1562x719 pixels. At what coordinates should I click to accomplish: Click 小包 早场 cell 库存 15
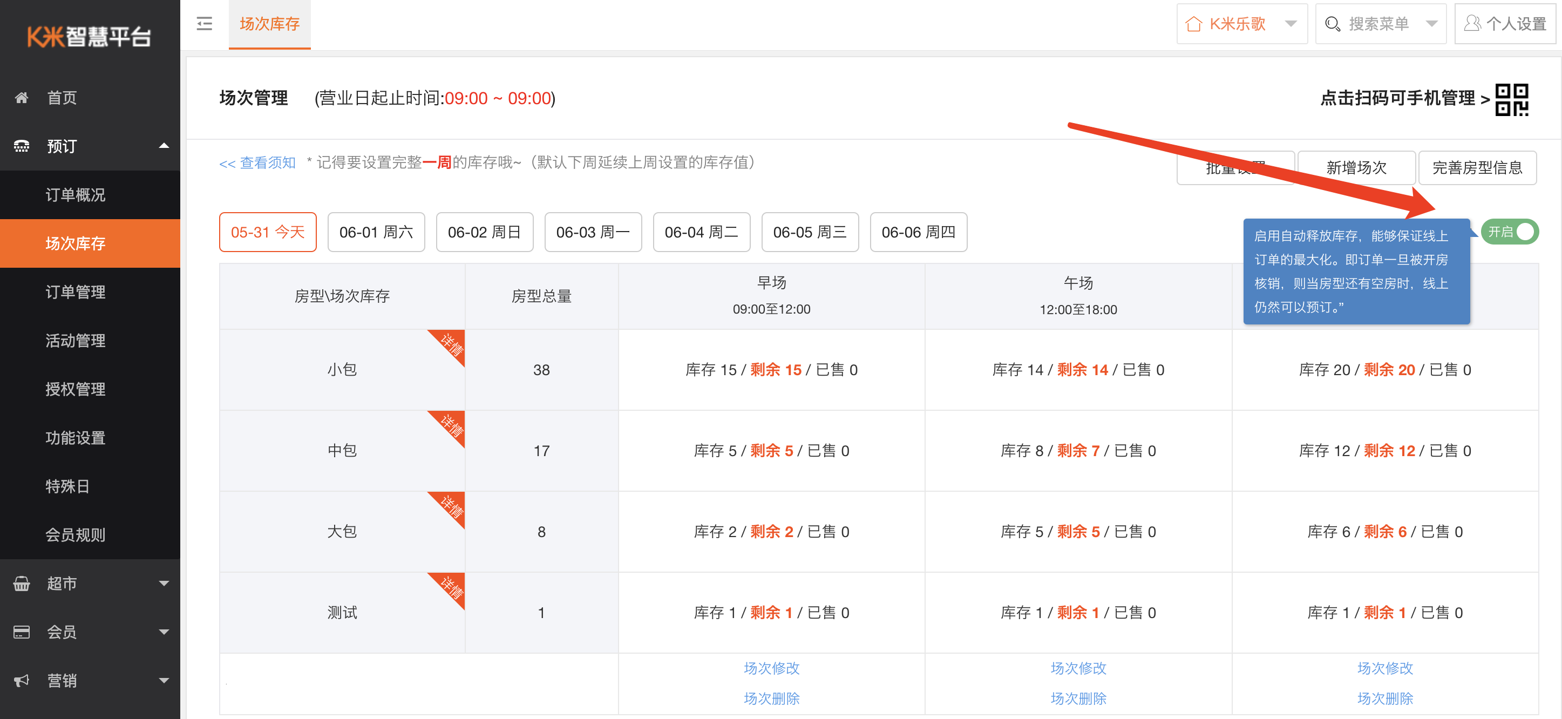pos(771,370)
